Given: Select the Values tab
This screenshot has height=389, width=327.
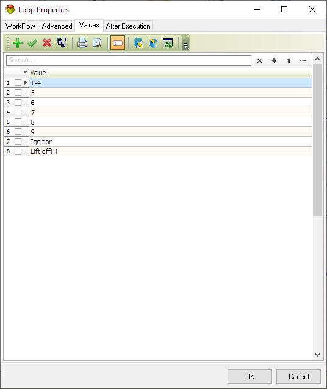Looking at the screenshot, I should coord(89,25).
